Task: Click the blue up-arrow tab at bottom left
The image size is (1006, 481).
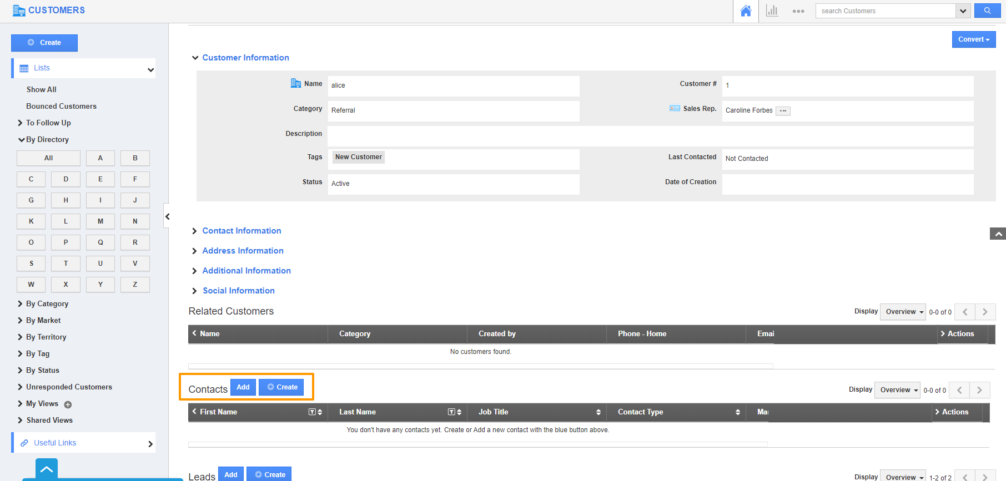Action: pos(47,469)
